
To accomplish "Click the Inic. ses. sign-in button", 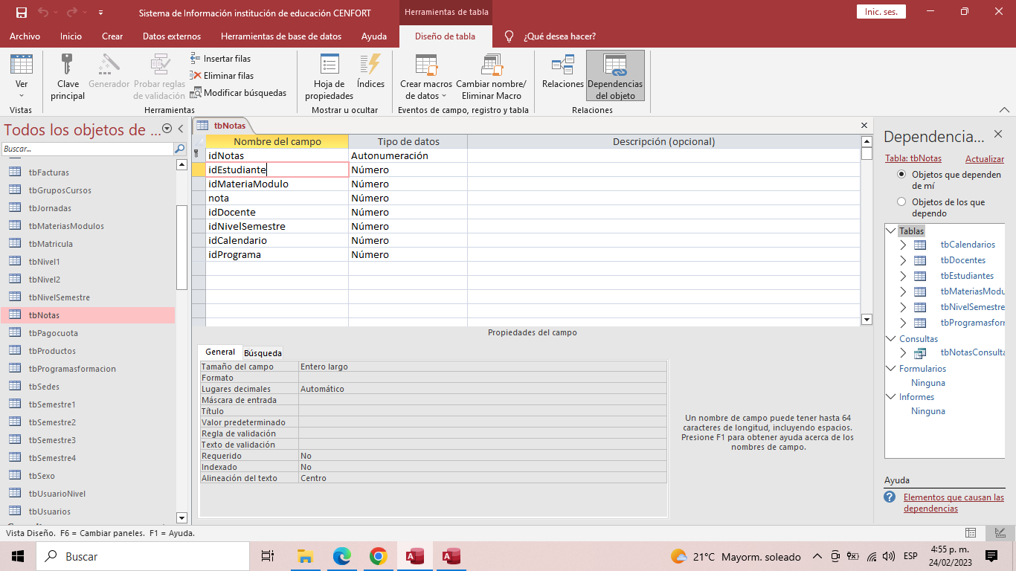I will 881,12.
